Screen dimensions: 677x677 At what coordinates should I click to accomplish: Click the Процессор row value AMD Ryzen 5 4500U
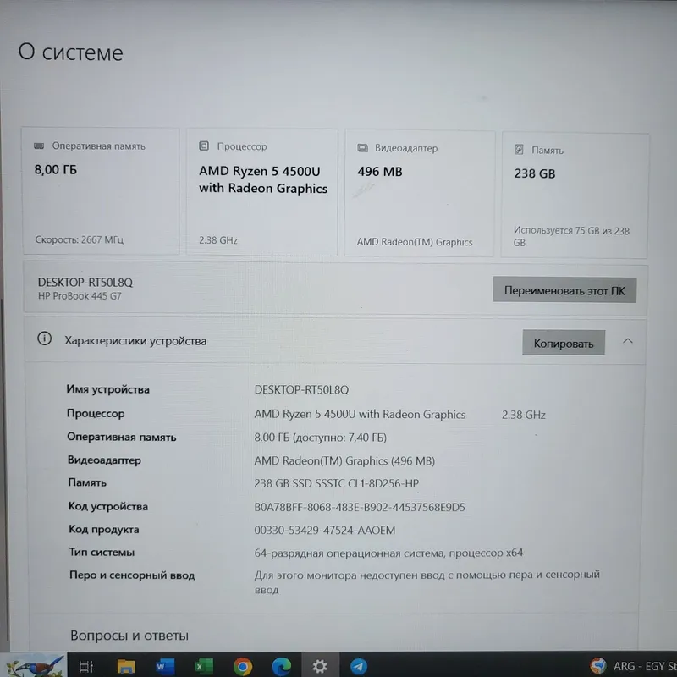click(360, 414)
